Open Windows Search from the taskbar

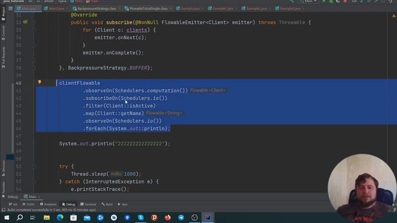(x=20, y=217)
